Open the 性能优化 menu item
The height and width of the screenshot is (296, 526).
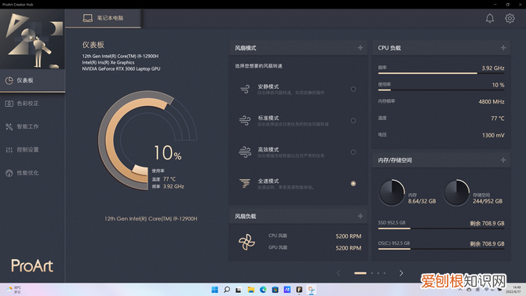(32, 173)
